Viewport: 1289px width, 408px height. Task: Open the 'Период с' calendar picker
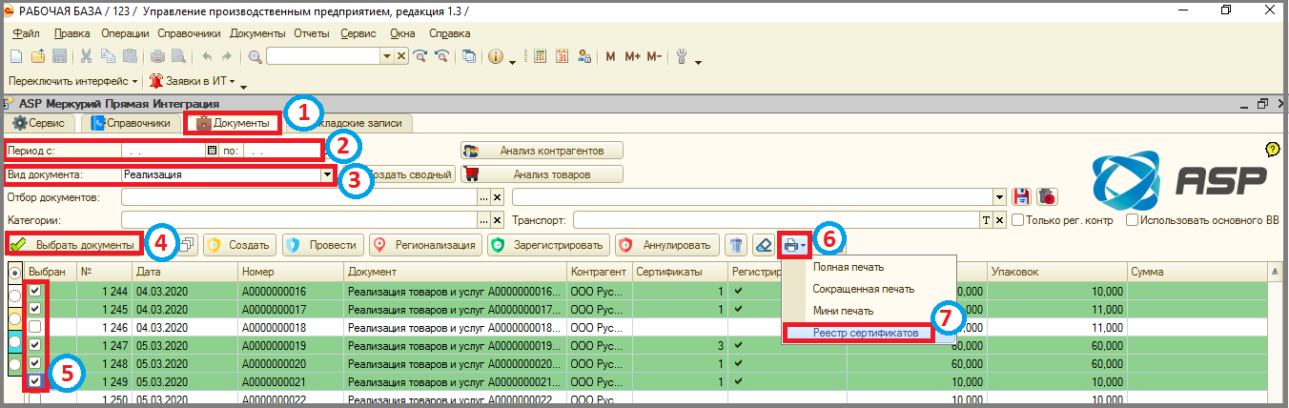coord(212,151)
